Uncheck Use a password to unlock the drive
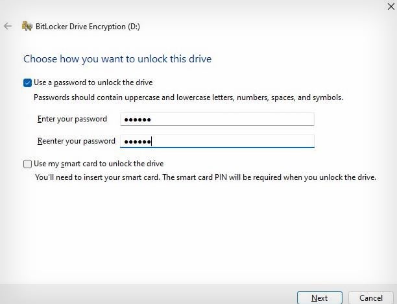The image size is (397, 304). (x=27, y=82)
